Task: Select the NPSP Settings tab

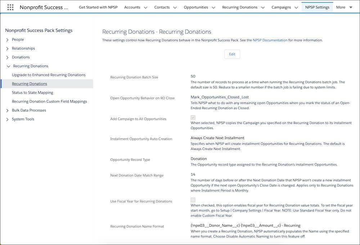Action: pyautogui.click(x=317, y=7)
